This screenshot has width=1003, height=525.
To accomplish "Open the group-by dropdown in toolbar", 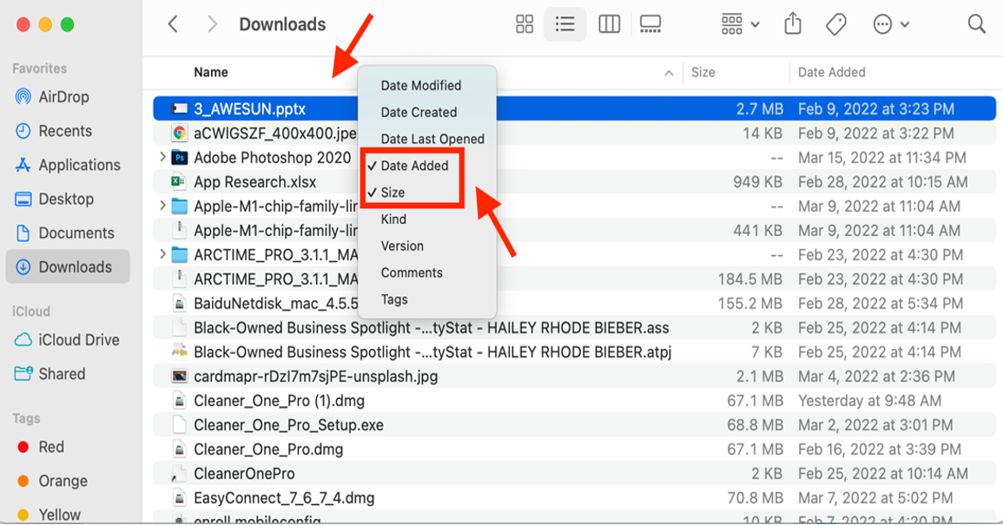I will (x=740, y=24).
